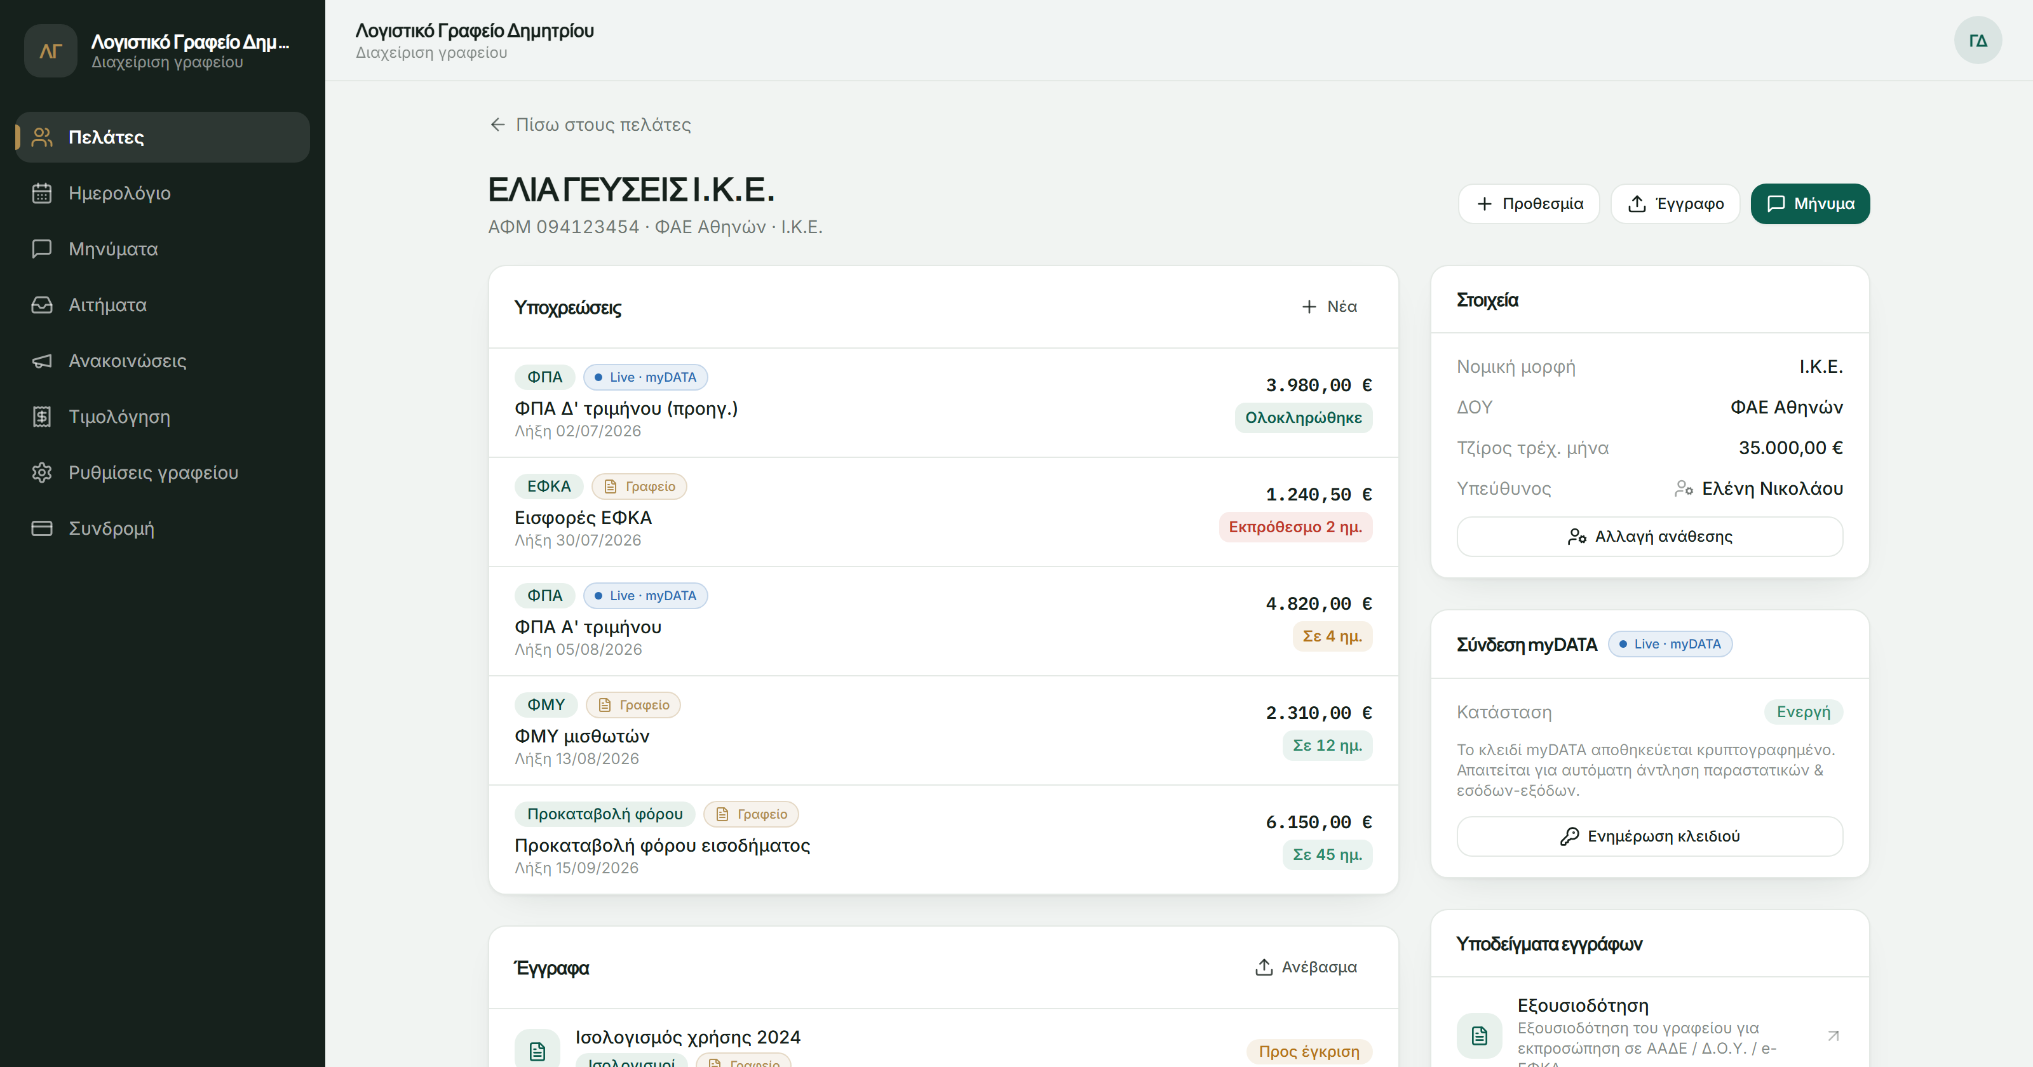Click the Ημερολόγιο calendar icon
This screenshot has height=1067, width=2033.
click(x=42, y=193)
